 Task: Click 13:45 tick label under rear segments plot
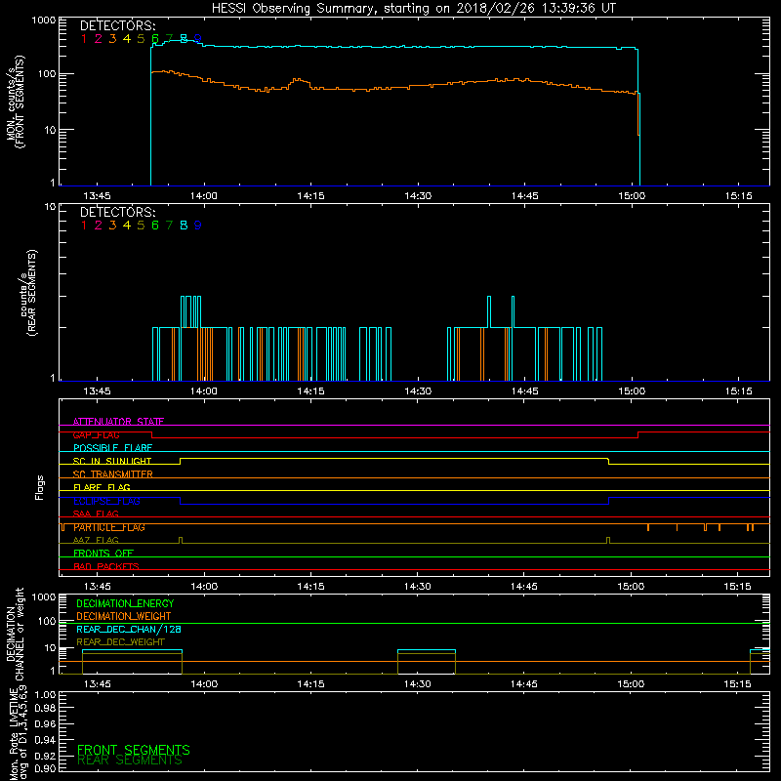point(97,391)
